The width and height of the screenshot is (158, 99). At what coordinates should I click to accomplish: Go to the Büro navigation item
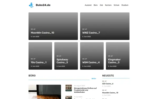[96, 5]
